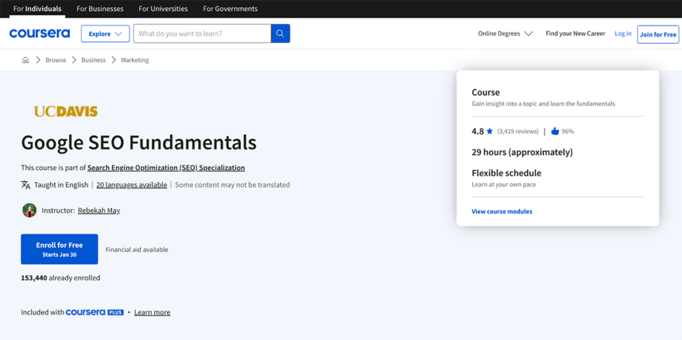Select the For Governments tab
Image resolution: width=682 pixels, height=340 pixels.
point(230,9)
